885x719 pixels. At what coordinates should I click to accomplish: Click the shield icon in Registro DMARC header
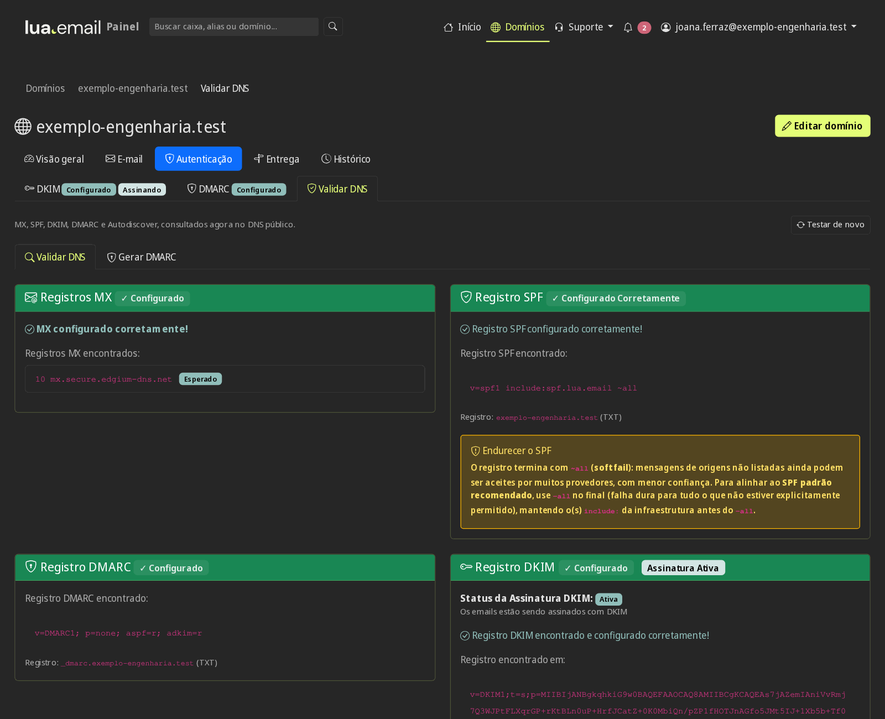tap(31, 567)
